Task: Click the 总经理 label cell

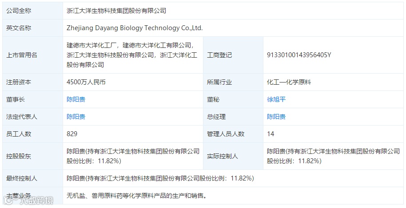Action: [233, 117]
